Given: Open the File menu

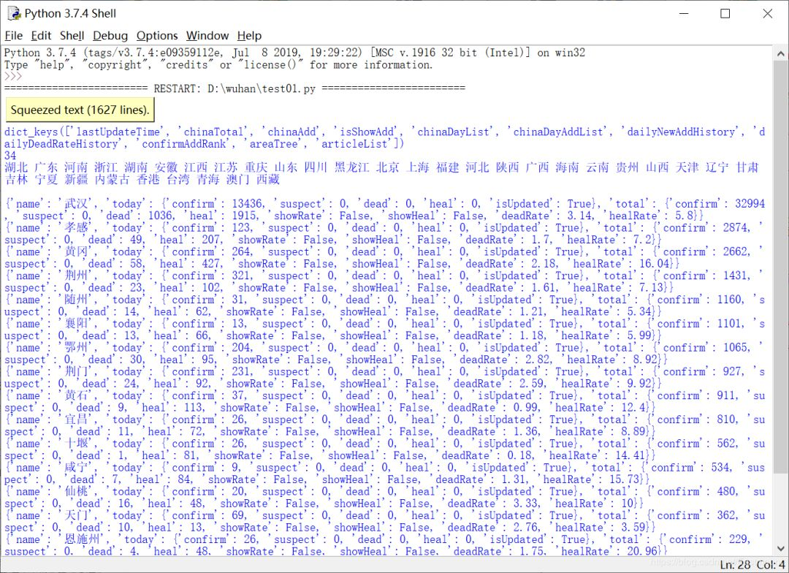Looking at the screenshot, I should 14,36.
